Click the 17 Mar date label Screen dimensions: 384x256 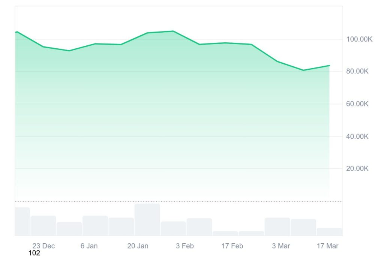coord(327,246)
